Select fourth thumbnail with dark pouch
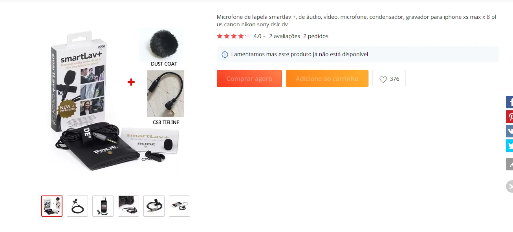Viewport: 513px width, 232px height. (x=128, y=206)
